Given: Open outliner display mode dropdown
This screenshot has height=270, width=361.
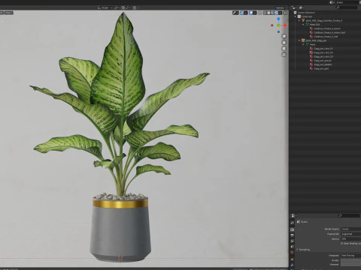Looking at the screenshot, I should [x=302, y=7].
